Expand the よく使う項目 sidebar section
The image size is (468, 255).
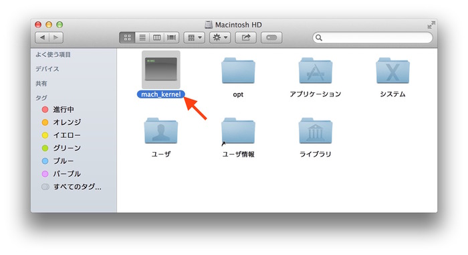[x=53, y=55]
